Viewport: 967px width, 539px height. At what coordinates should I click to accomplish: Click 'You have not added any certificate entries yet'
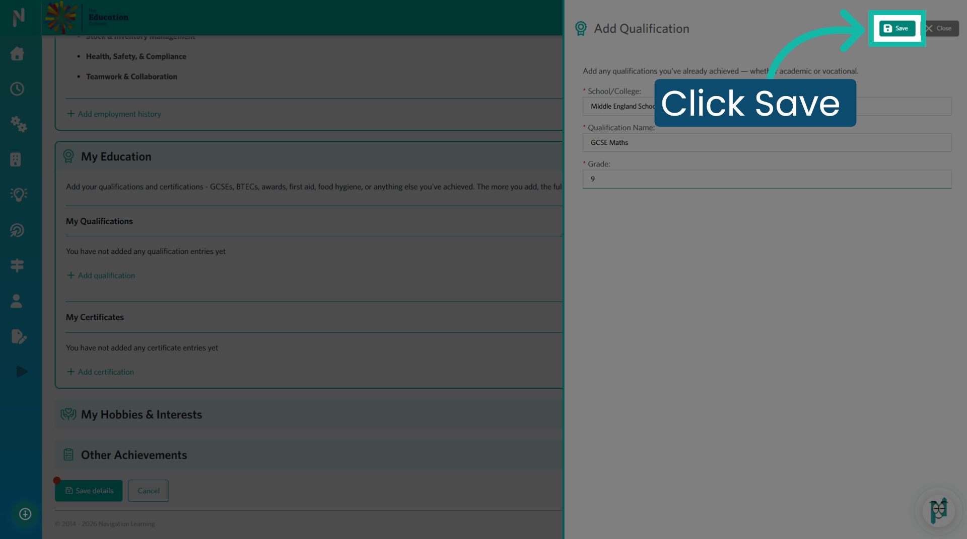click(x=142, y=348)
